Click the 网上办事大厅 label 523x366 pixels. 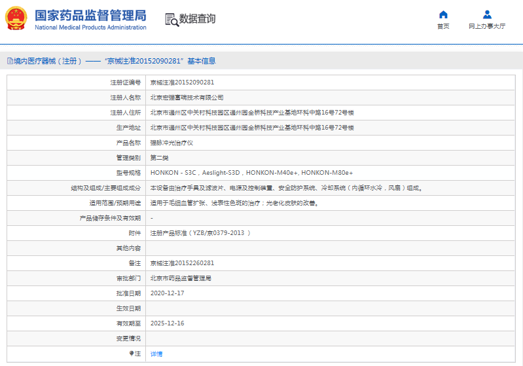coord(487,27)
